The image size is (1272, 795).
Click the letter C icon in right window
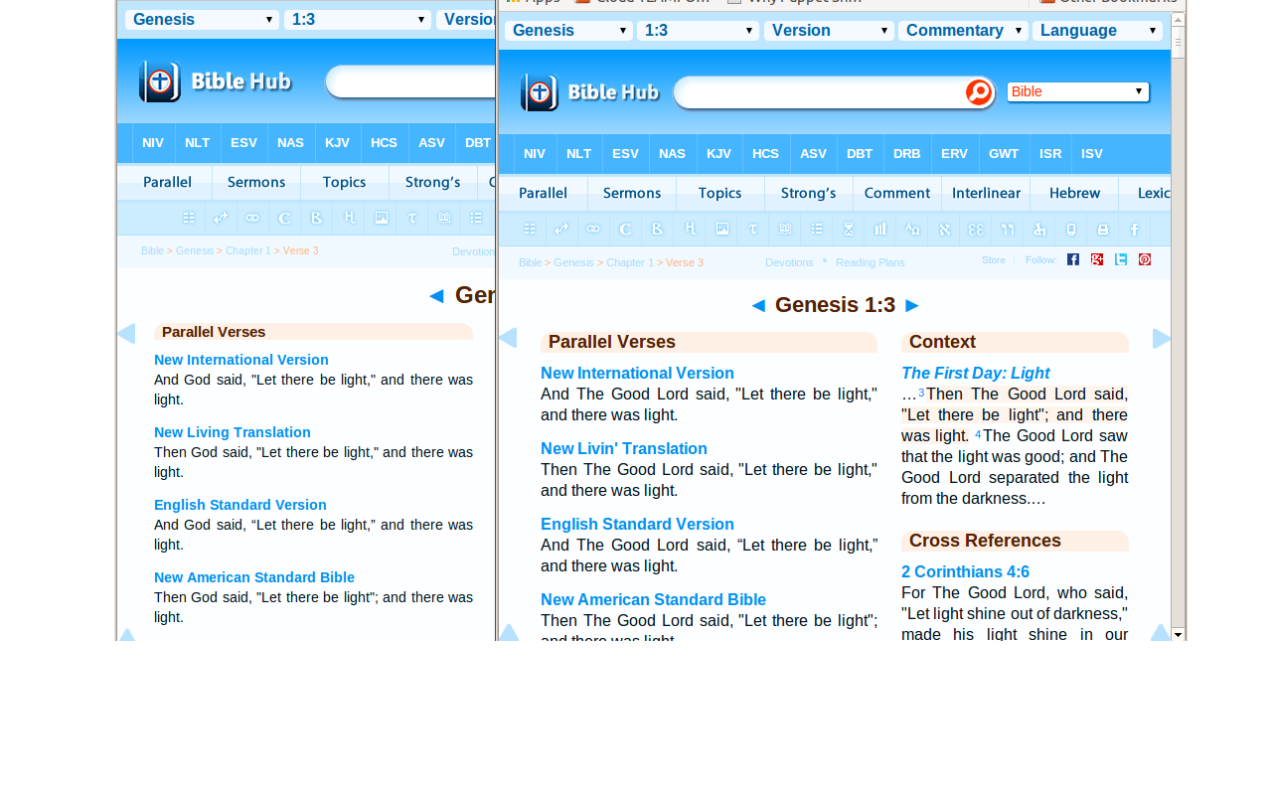point(625,230)
